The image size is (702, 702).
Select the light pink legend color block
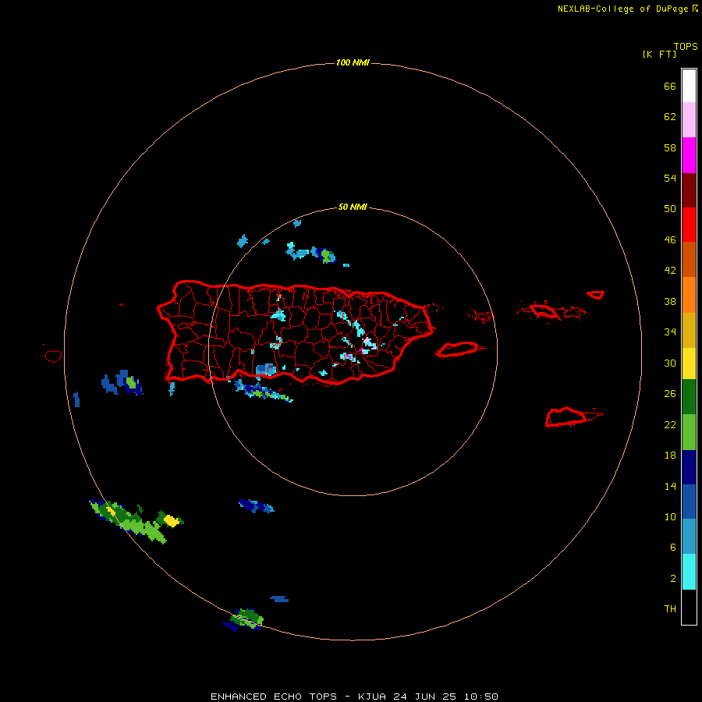689,120
